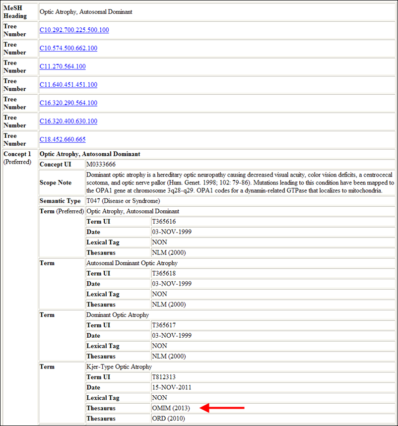Screen dimensions: 398x426
Task: Click the Term (Preferred) label
Action: pos(62,211)
